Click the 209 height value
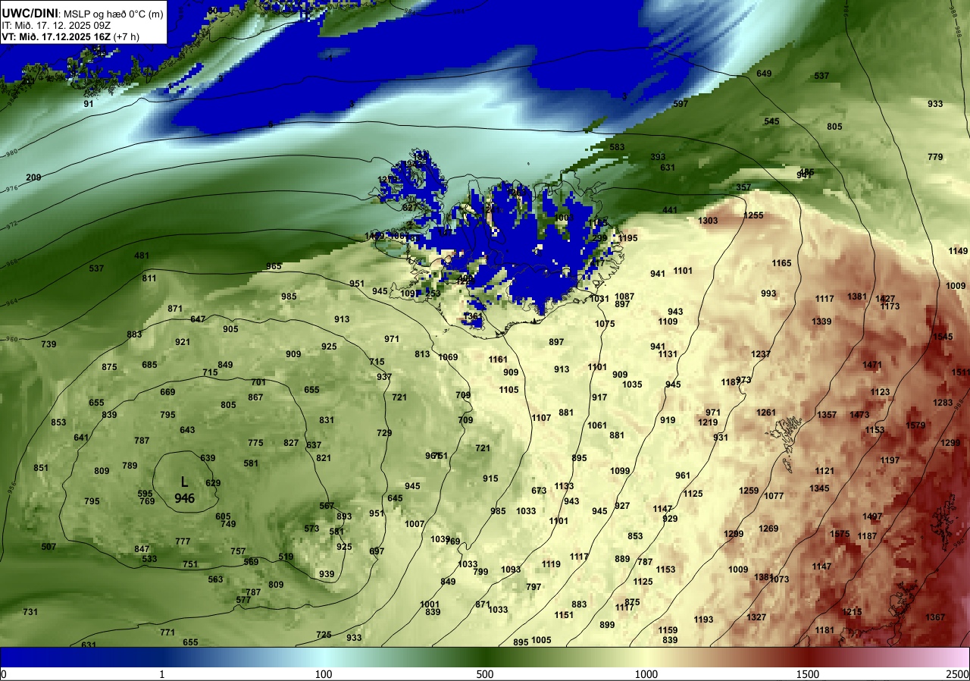This screenshot has height=681, width=970. click(x=33, y=177)
